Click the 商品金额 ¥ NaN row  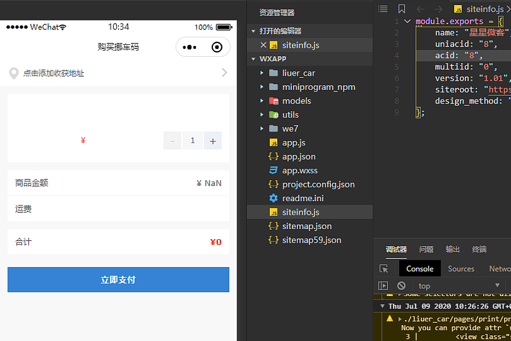pos(118,183)
